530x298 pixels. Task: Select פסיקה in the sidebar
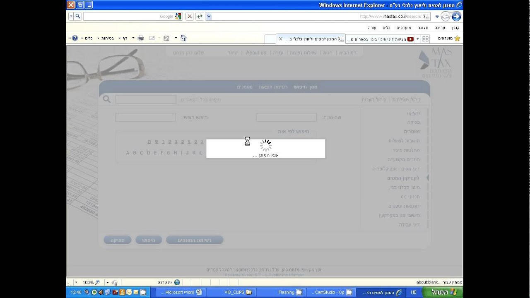(413, 122)
